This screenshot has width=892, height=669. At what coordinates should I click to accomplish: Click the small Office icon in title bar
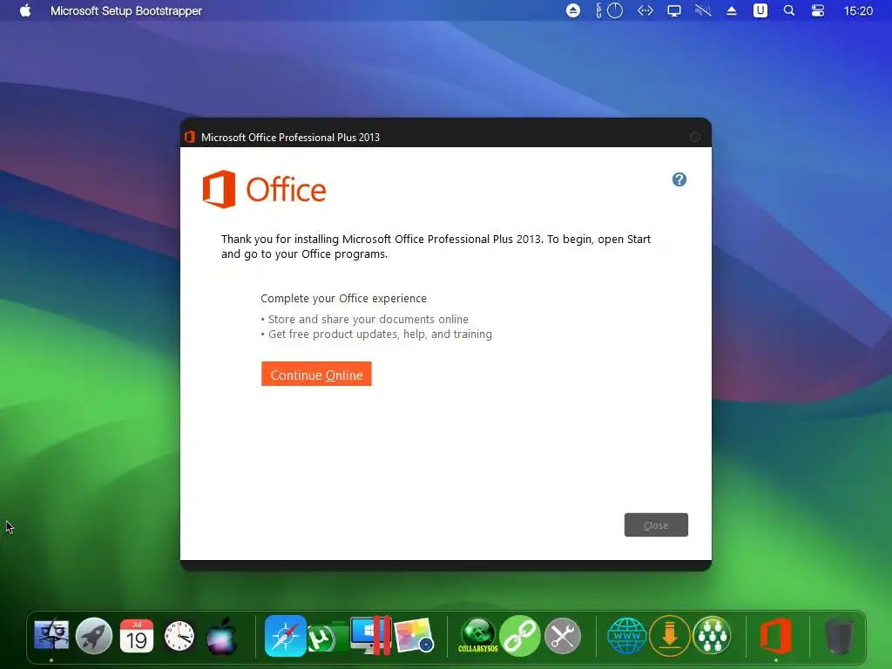190,137
